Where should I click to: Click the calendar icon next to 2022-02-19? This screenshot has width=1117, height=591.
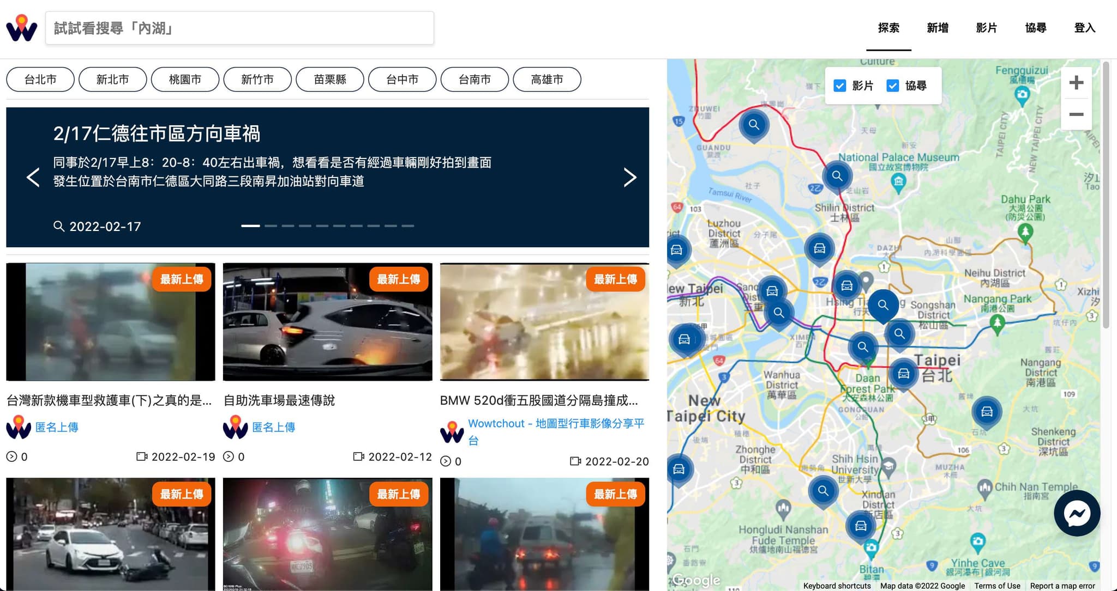coord(142,457)
